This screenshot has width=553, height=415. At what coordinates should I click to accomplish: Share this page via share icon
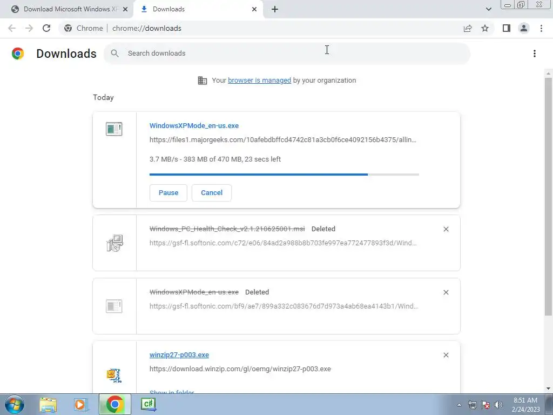(x=468, y=28)
